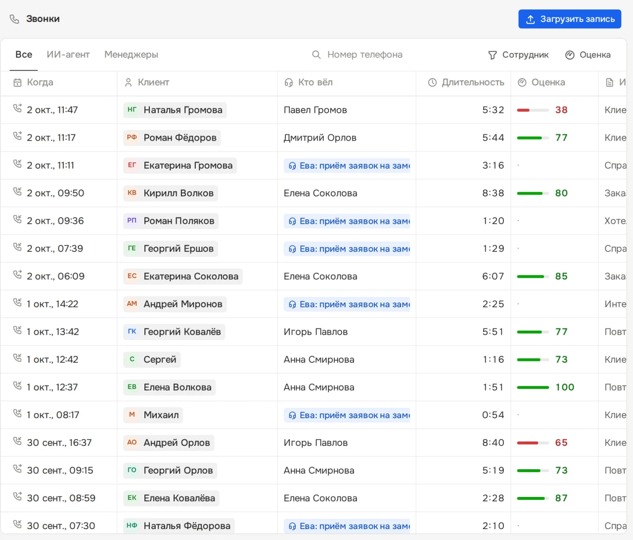
Task: Click the call icon for 30 сент., 16:37
Action: (17, 441)
